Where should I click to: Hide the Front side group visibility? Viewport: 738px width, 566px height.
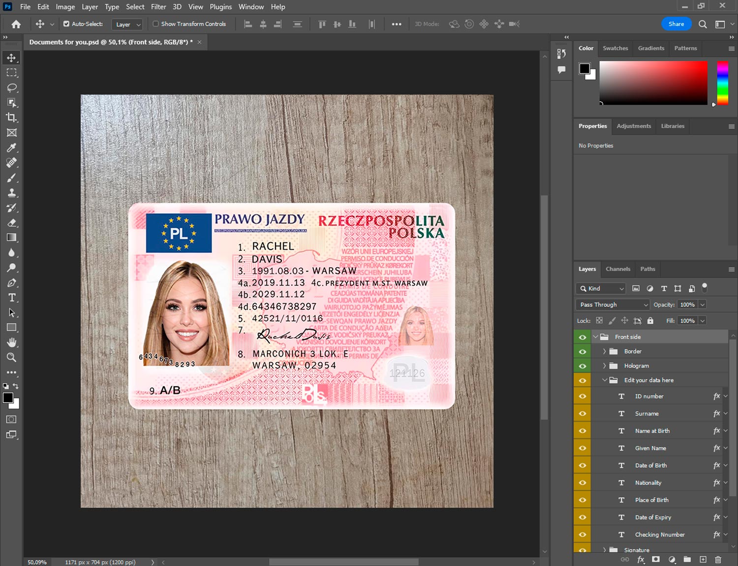583,337
